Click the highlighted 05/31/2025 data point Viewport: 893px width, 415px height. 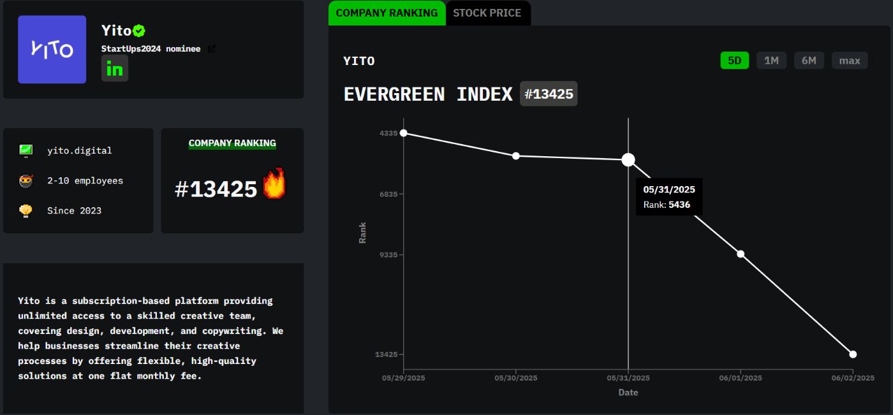[628, 159]
